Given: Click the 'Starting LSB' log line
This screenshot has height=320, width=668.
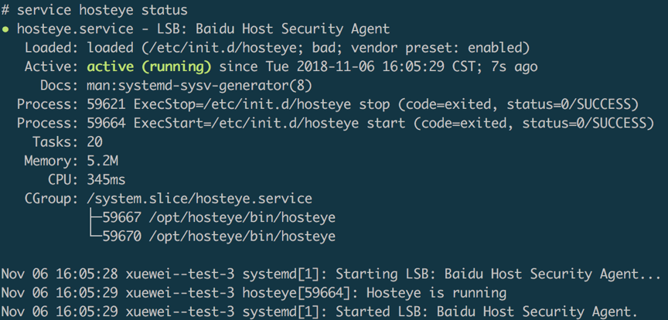Looking at the screenshot, I should [331, 274].
